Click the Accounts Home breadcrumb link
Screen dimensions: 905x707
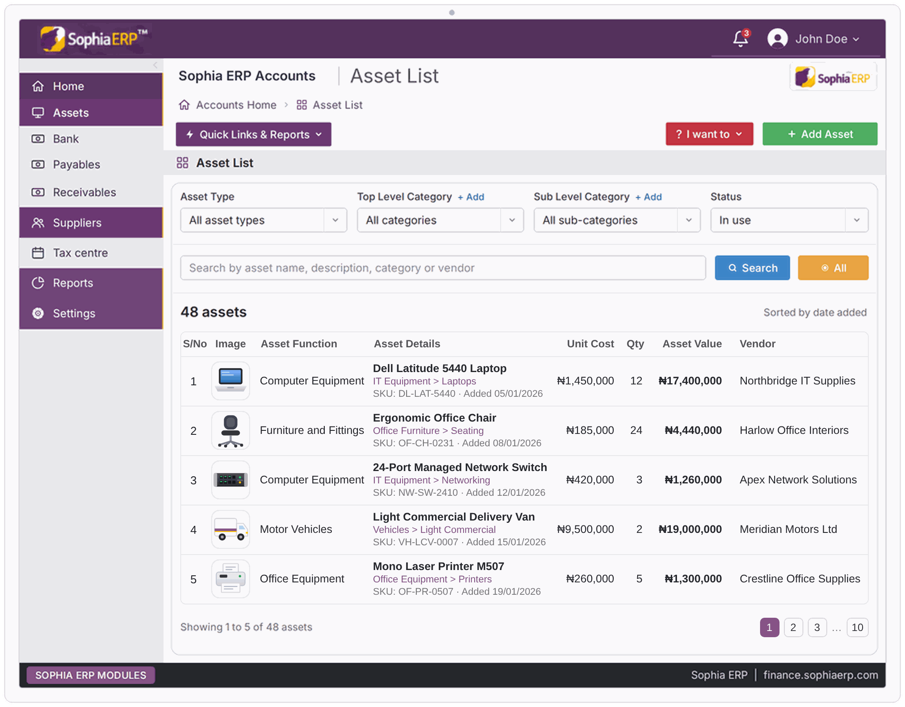[x=236, y=105]
